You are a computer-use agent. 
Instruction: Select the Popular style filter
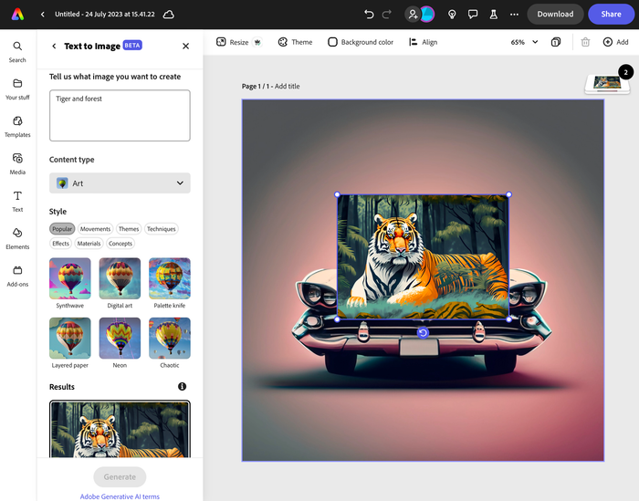[x=62, y=229]
